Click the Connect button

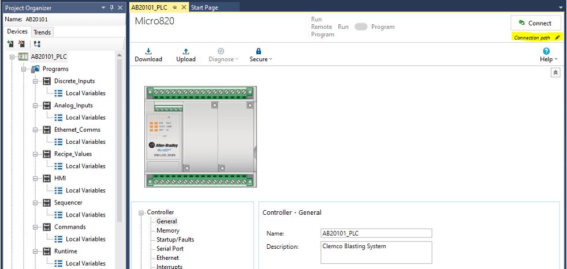536,23
